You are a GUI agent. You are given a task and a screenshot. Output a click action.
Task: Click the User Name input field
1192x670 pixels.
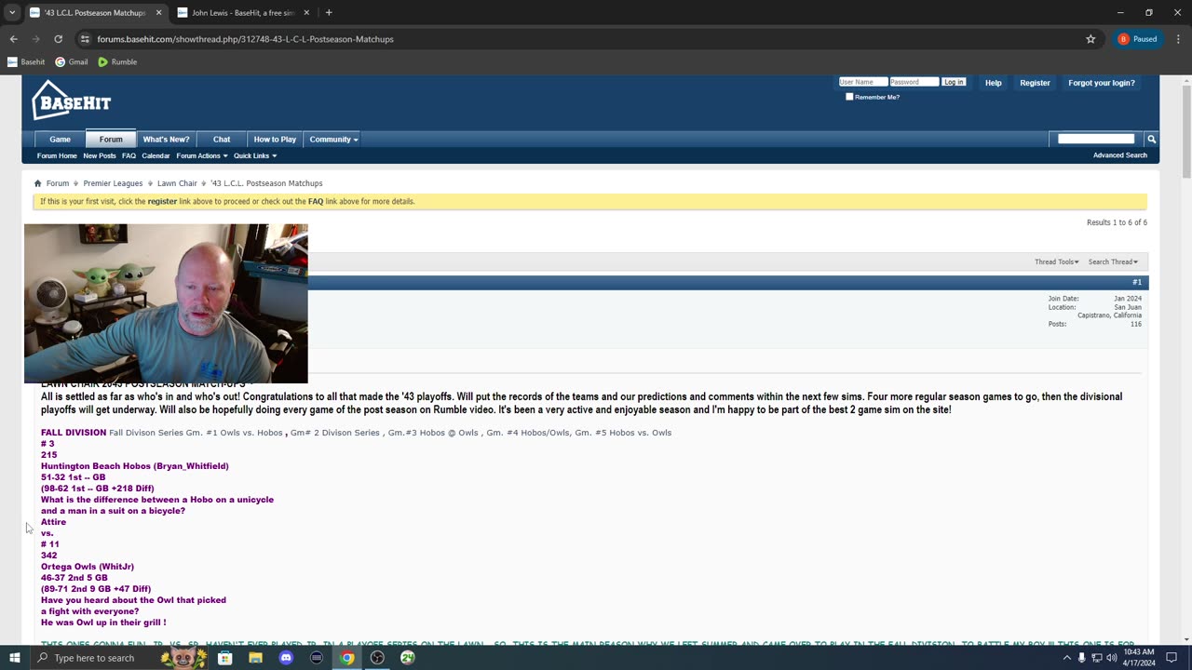pyautogui.click(x=862, y=82)
